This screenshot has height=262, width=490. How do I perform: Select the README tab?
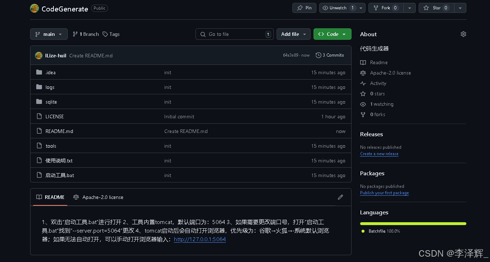click(50, 197)
